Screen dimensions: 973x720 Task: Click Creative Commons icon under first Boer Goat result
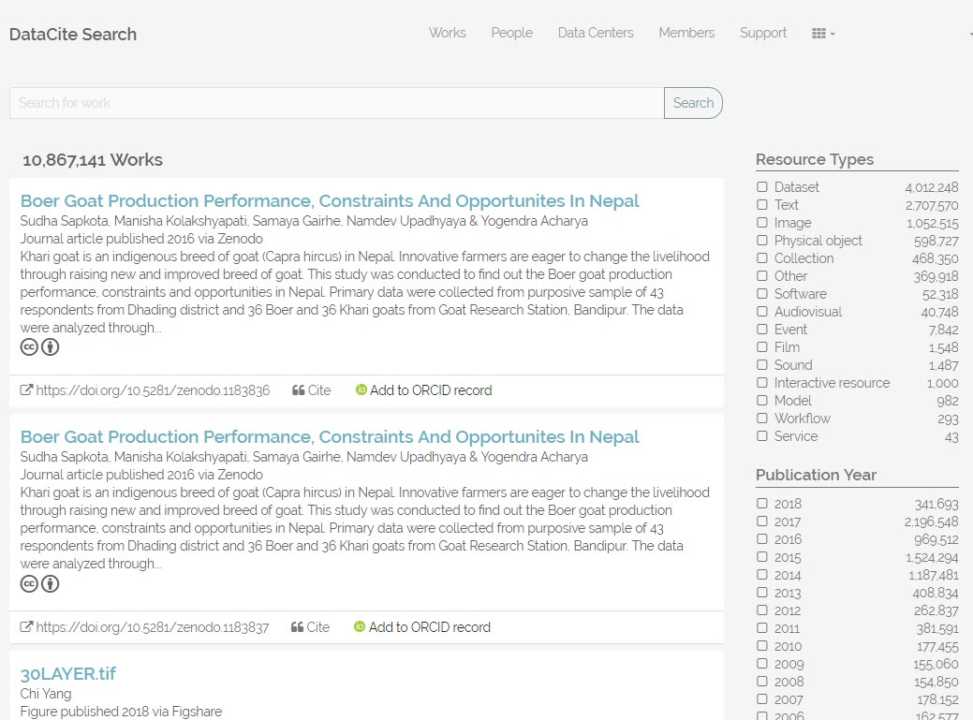click(29, 347)
